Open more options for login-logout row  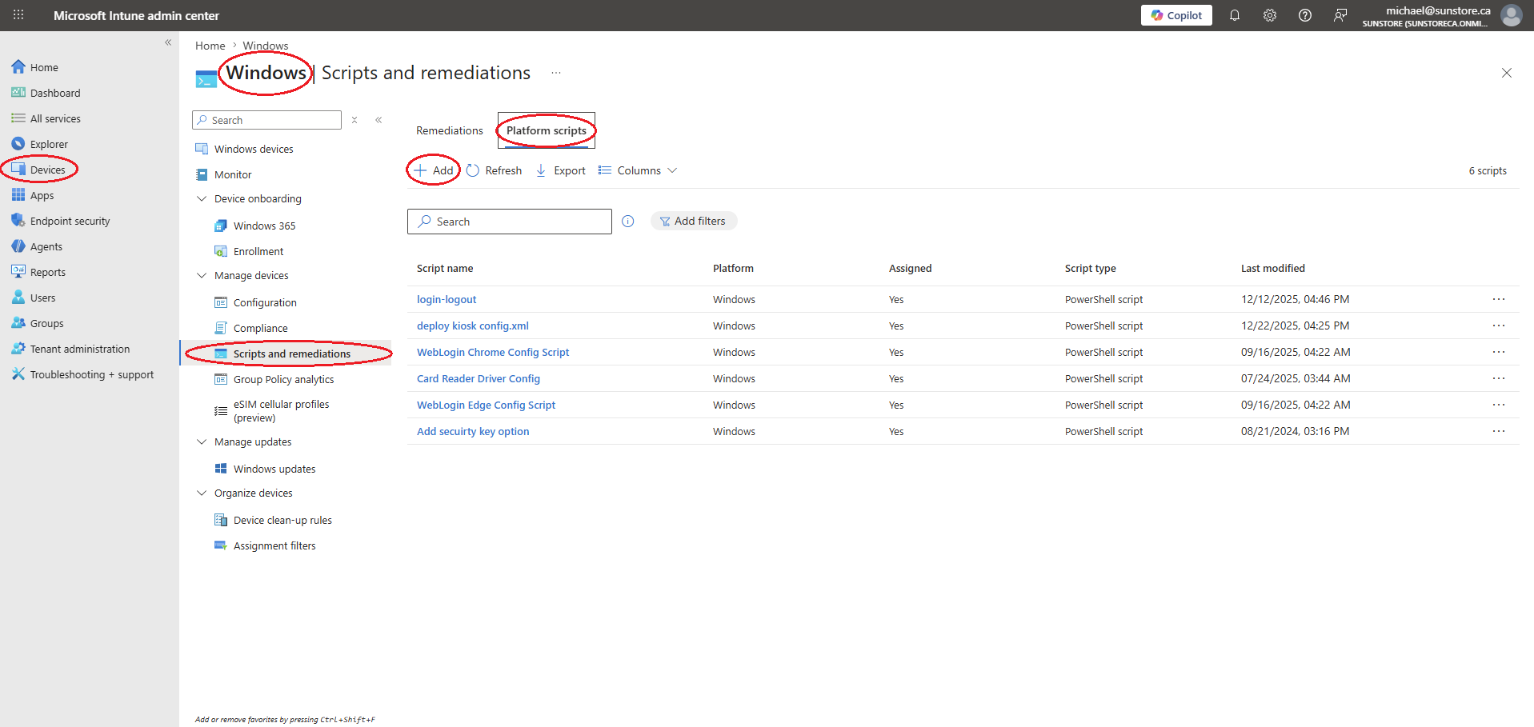click(x=1499, y=299)
